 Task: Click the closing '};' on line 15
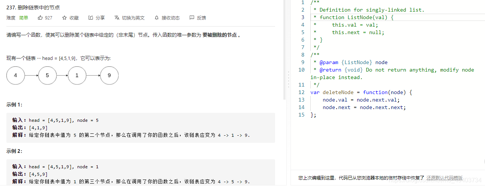point(313,115)
